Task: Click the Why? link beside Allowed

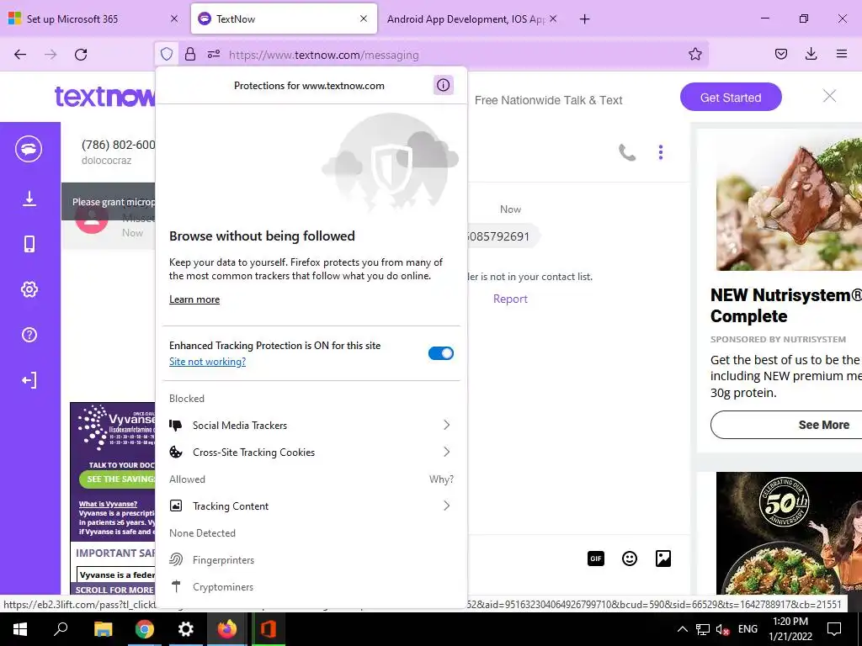Action: (441, 479)
